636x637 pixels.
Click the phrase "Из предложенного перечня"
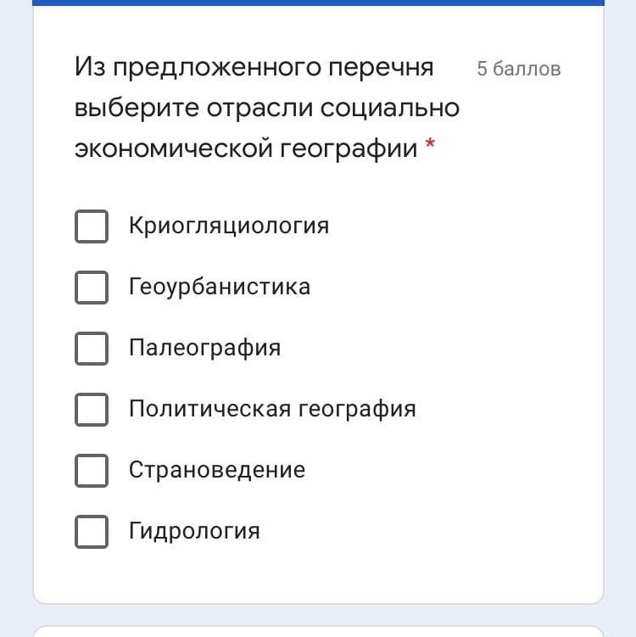(x=254, y=67)
